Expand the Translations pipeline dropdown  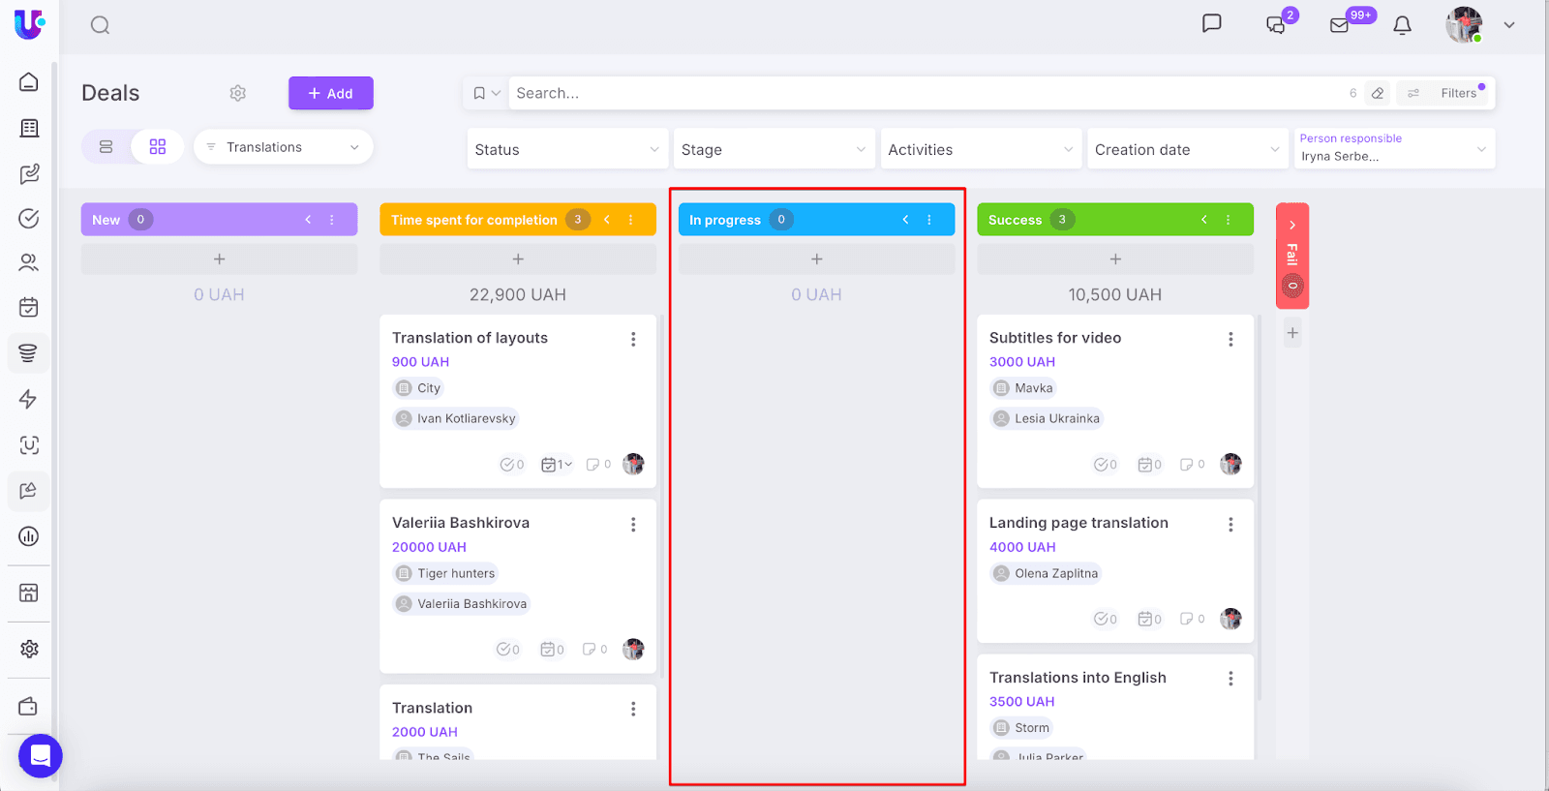(284, 147)
